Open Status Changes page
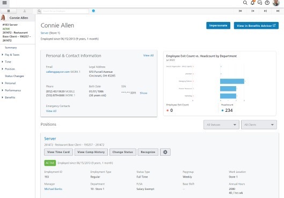The image size is (284, 198). [x=14, y=76]
